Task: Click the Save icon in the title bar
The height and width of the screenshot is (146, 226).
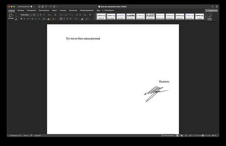Action: click(x=43, y=7)
